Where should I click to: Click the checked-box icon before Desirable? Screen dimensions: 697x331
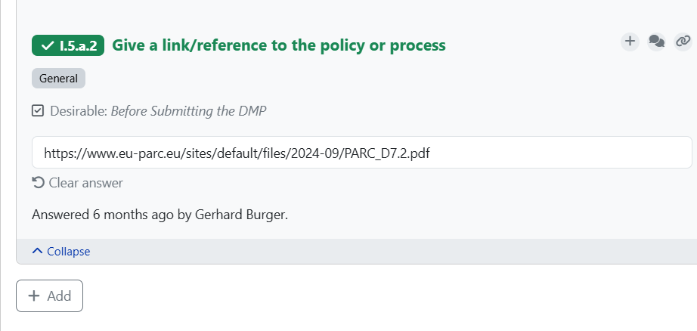39,111
